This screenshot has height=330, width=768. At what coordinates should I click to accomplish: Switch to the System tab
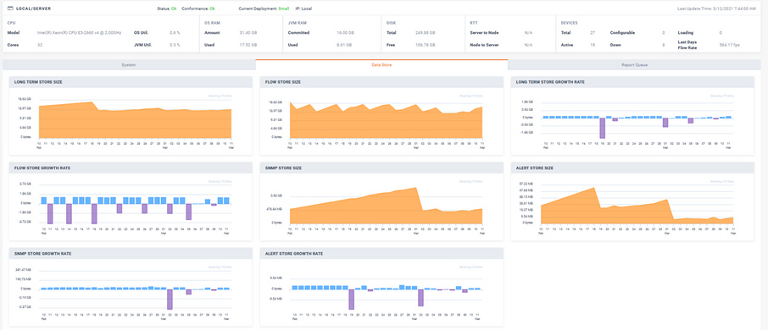[x=129, y=64]
